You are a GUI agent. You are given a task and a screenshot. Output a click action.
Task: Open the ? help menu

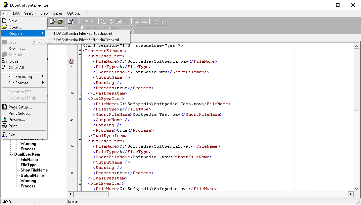coord(86,13)
